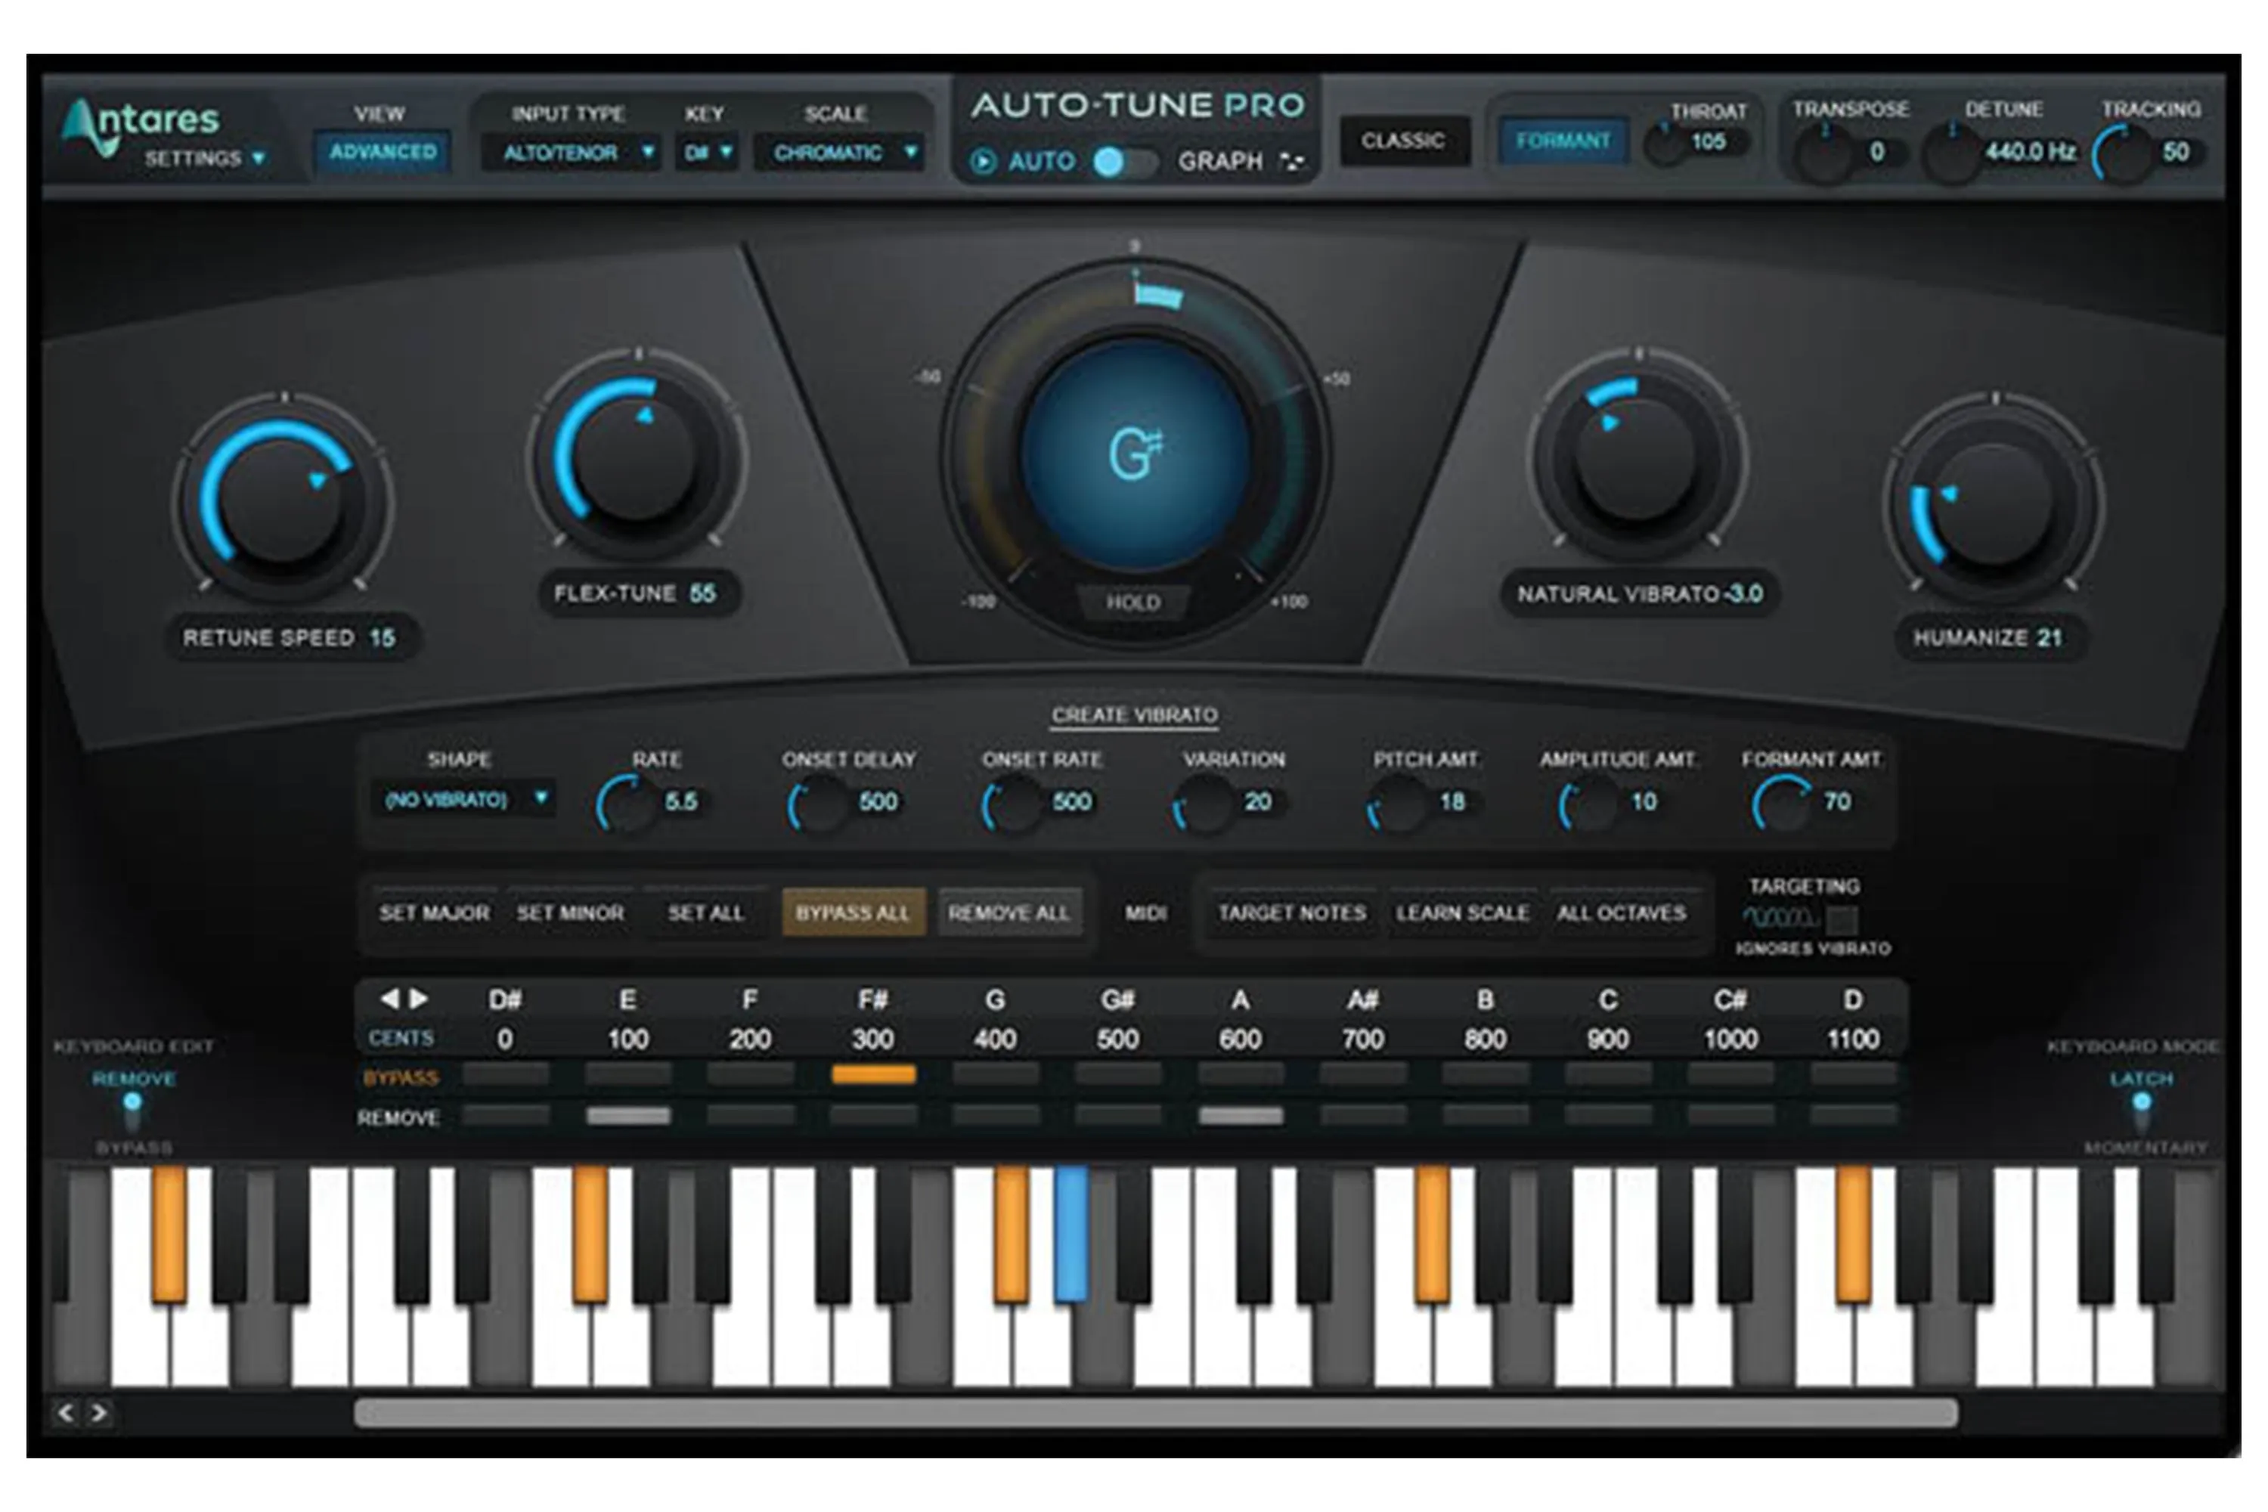Click the Humanize value 21
The image size is (2268, 1512).
tap(2049, 638)
